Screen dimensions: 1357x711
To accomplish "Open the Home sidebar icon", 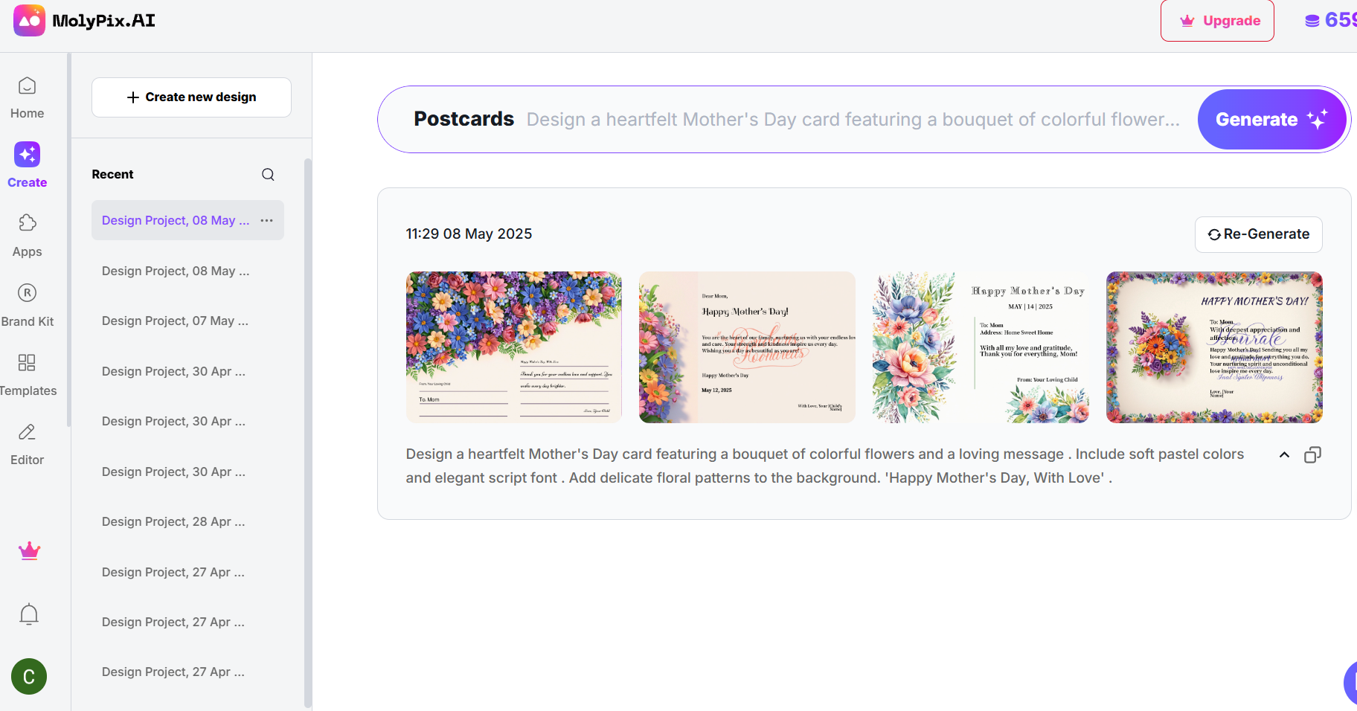I will [x=28, y=87].
